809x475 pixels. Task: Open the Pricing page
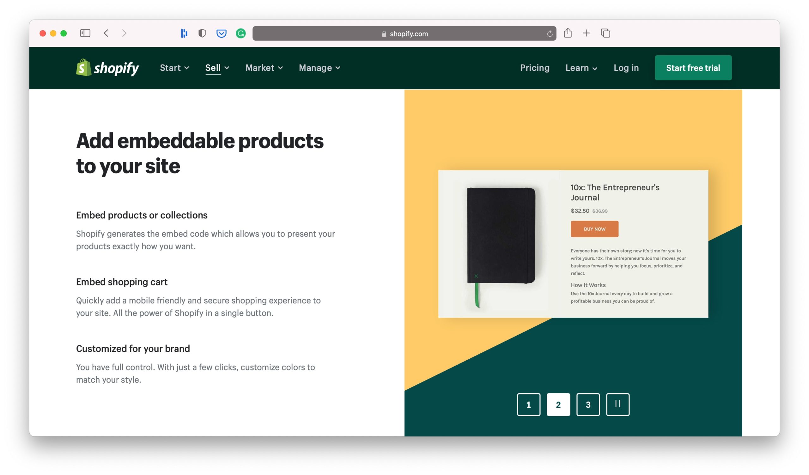point(535,68)
